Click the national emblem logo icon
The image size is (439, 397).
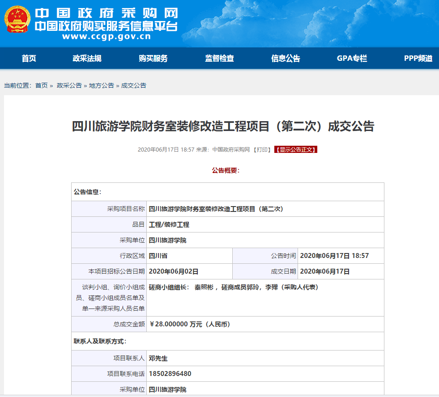tap(17, 19)
